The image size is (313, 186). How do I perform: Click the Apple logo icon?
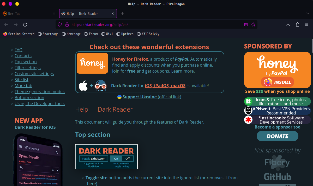[x=83, y=86]
